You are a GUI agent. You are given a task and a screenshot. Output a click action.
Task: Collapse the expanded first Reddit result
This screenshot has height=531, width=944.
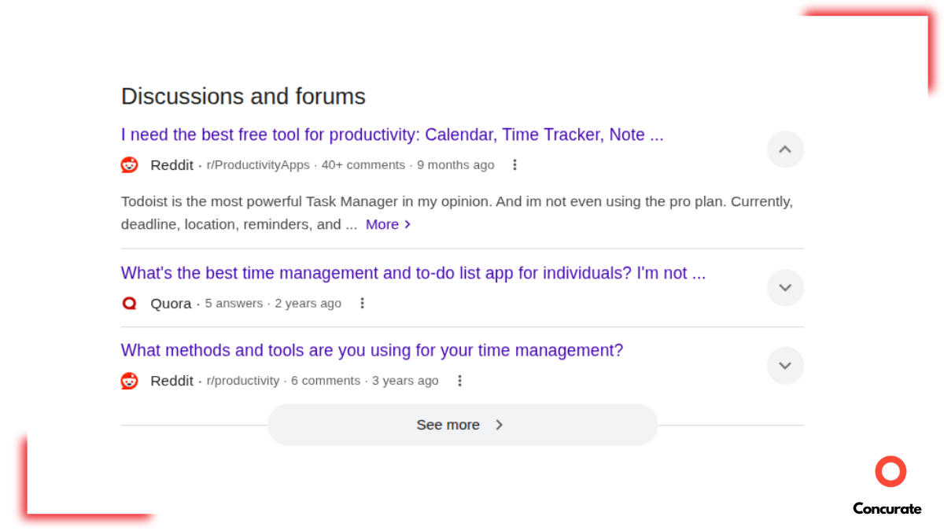(x=785, y=149)
